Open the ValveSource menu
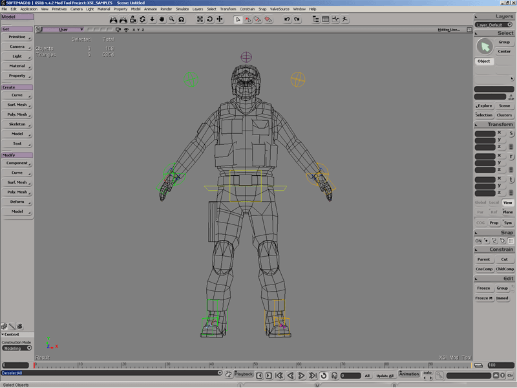This screenshot has width=517, height=388. (x=280, y=9)
